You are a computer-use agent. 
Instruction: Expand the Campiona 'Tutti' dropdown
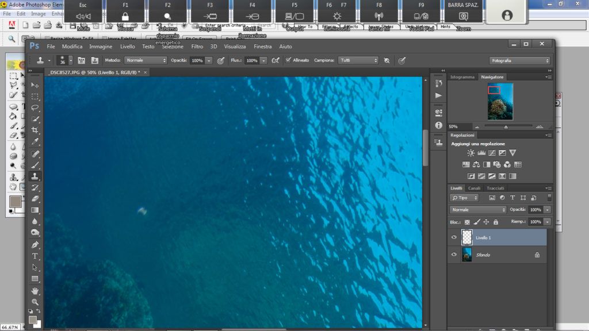click(x=358, y=60)
